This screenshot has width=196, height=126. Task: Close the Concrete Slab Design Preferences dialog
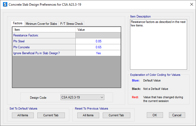191,4
